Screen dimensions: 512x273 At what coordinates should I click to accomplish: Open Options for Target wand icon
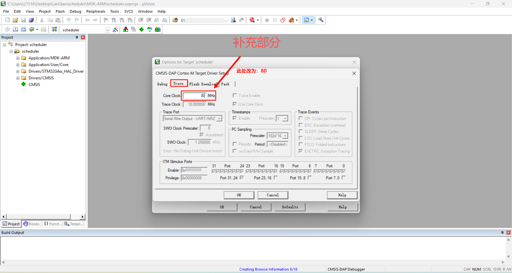pyautogui.click(x=115, y=30)
